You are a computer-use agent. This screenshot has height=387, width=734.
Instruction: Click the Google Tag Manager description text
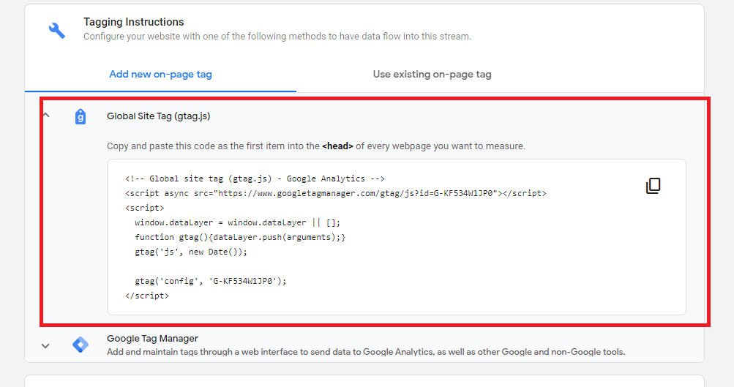(366, 352)
